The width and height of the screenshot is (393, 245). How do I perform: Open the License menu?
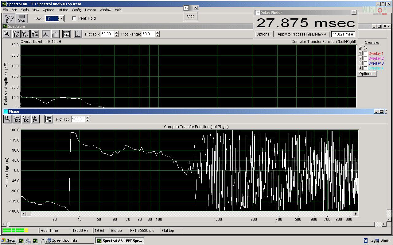[90, 10]
